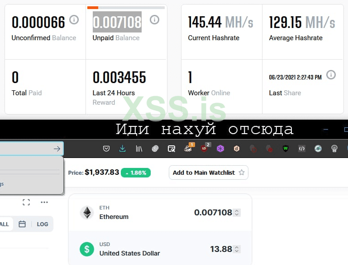Screen dimensions: 348x265
Task: Click the purple hexagon snowflake extension
Action: (x=220, y=149)
